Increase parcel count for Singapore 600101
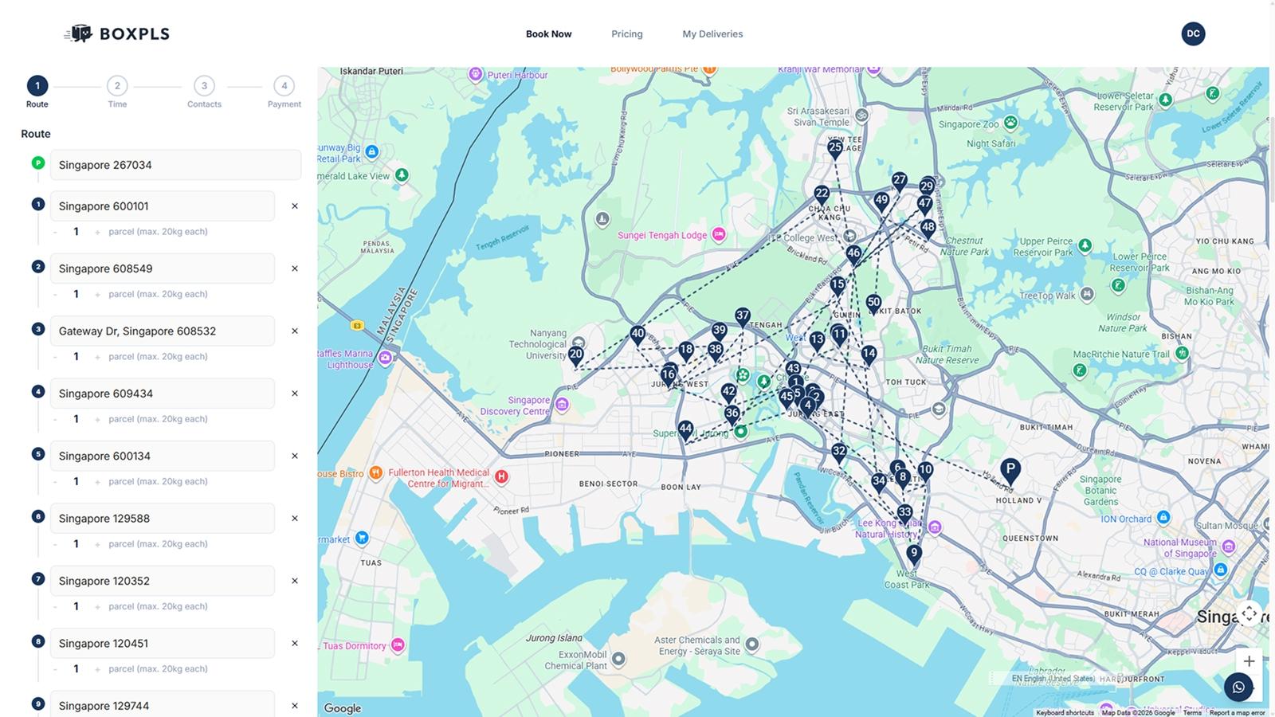This screenshot has width=1275, height=717. coord(97,232)
